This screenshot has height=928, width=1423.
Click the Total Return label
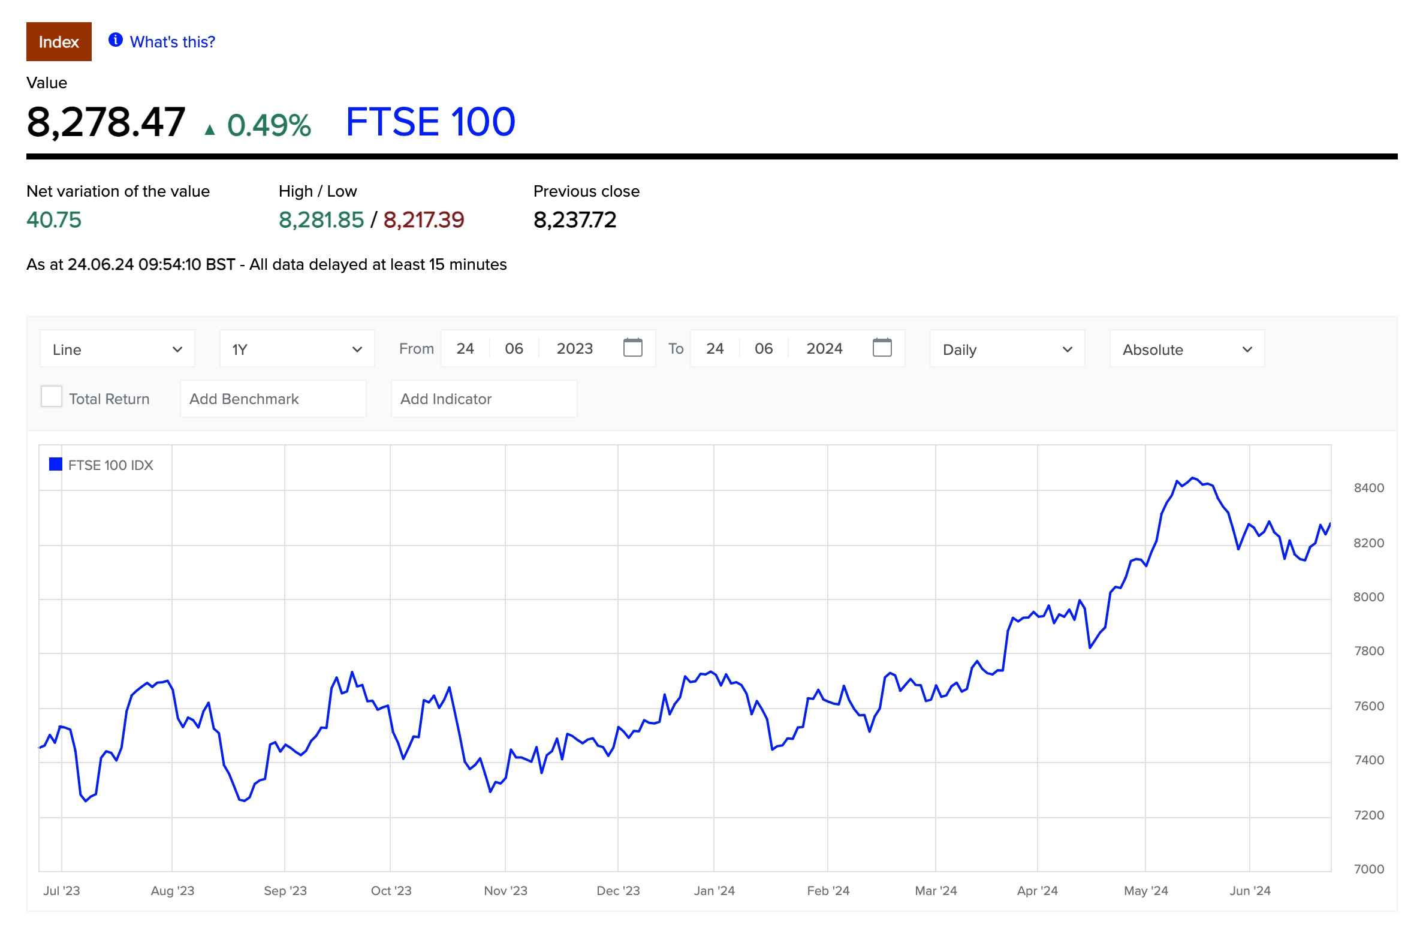[109, 399]
